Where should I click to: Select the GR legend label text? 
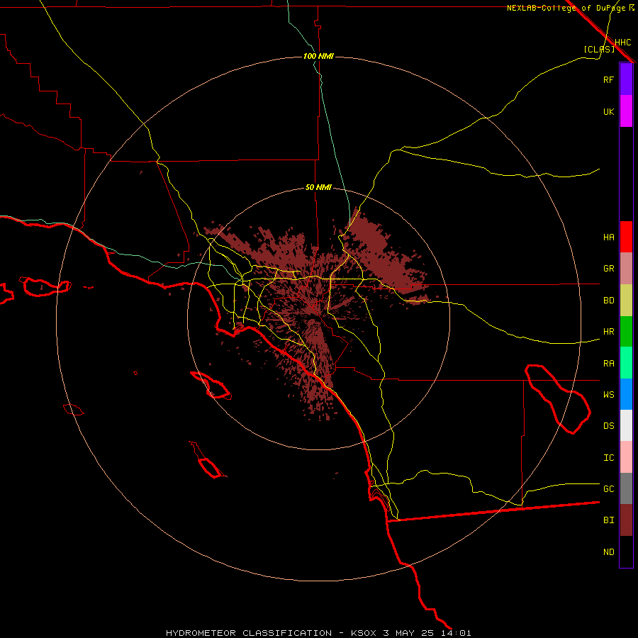(x=608, y=269)
